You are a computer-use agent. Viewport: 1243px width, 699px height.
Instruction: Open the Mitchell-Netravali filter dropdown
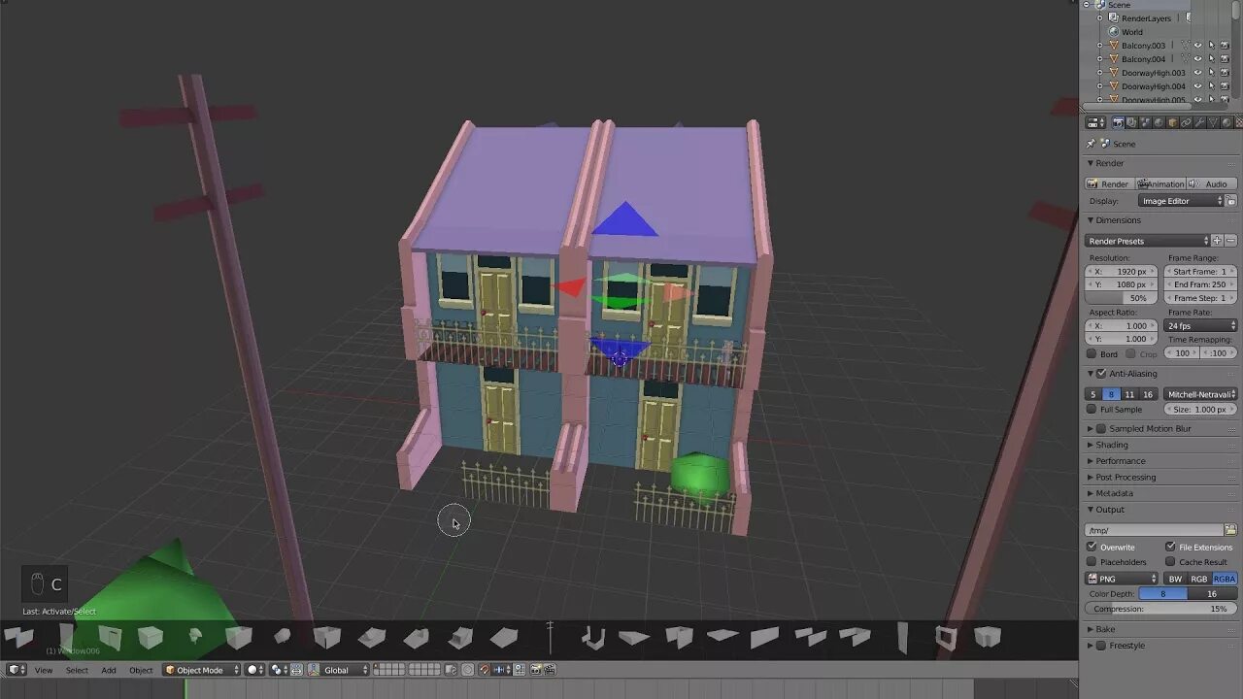[1201, 394]
